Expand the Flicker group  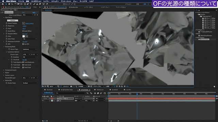coord(4,73)
